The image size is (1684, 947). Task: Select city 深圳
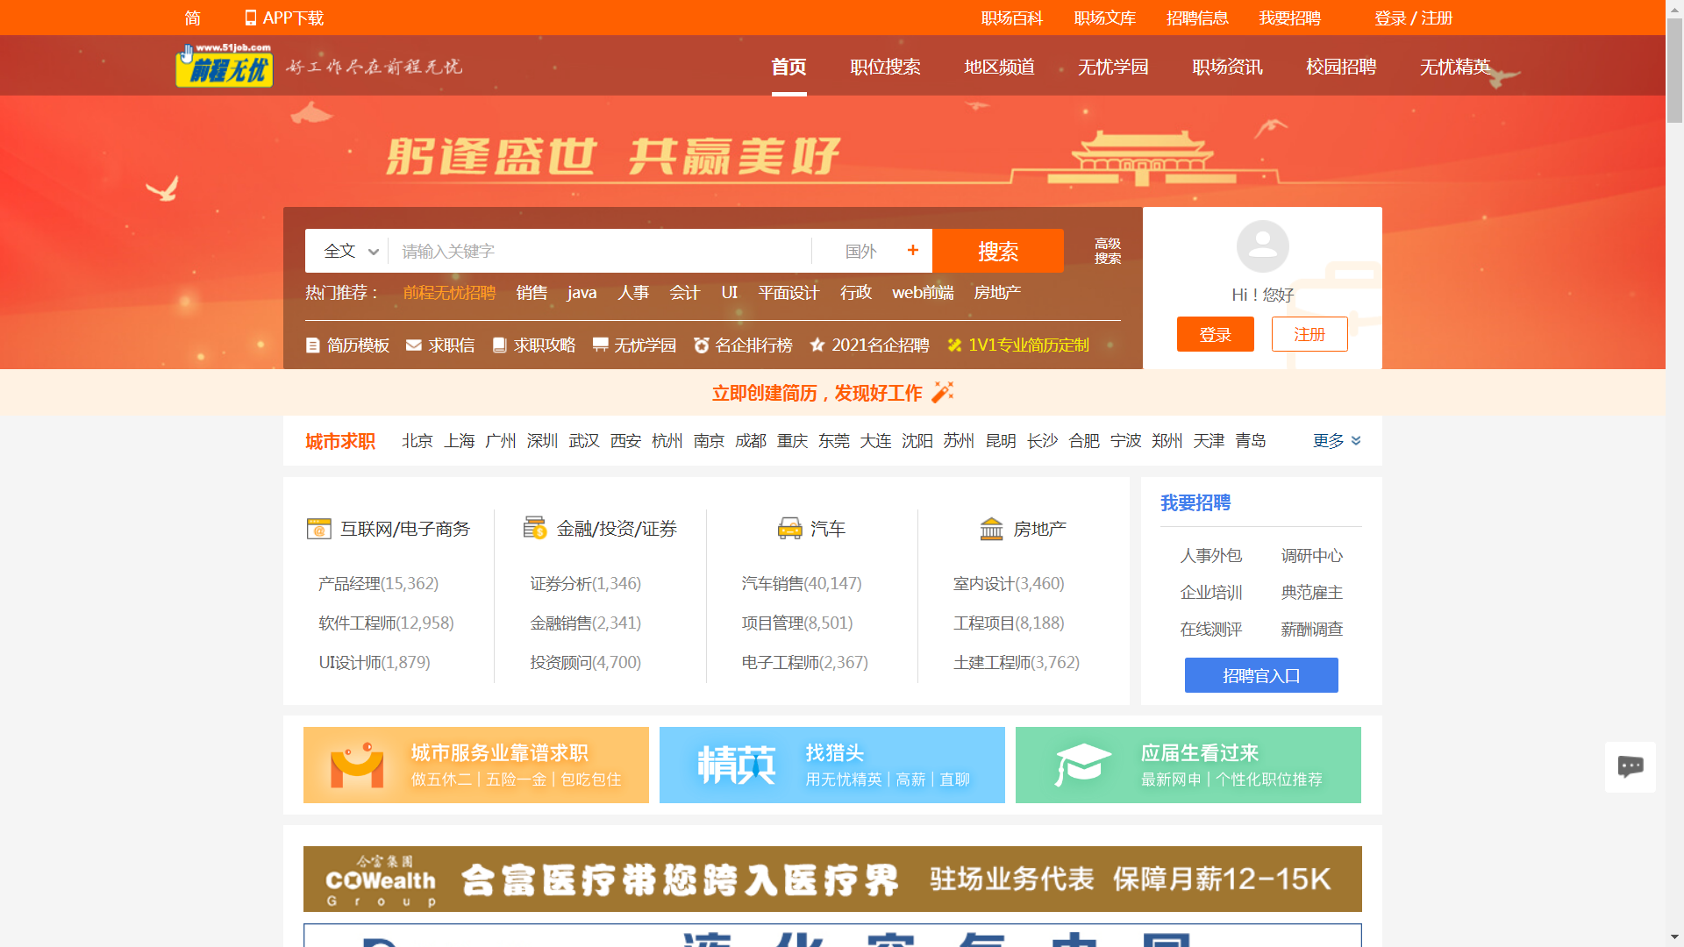542,441
